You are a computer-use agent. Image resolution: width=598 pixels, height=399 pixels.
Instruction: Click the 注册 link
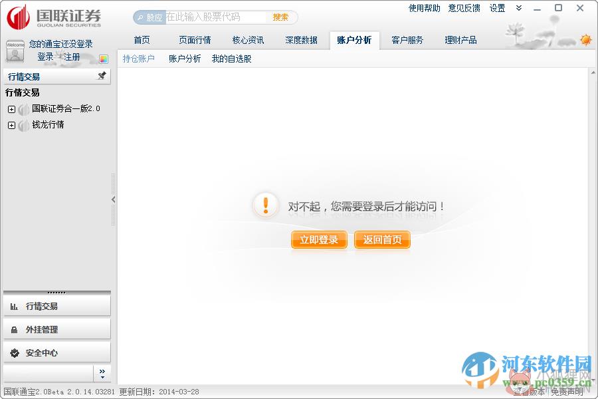[x=72, y=57]
